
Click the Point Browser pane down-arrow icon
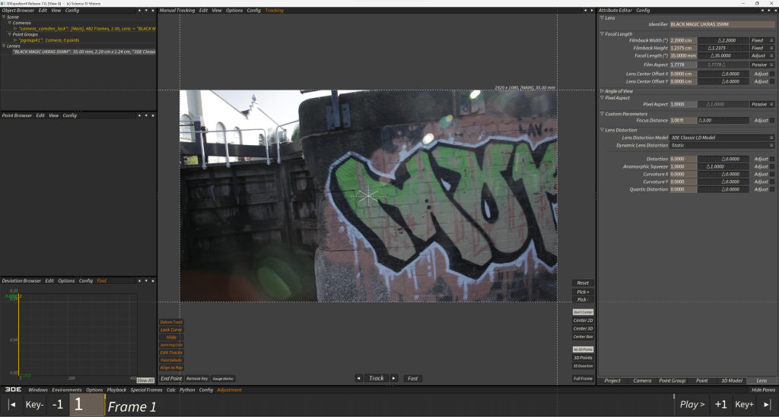(x=146, y=115)
